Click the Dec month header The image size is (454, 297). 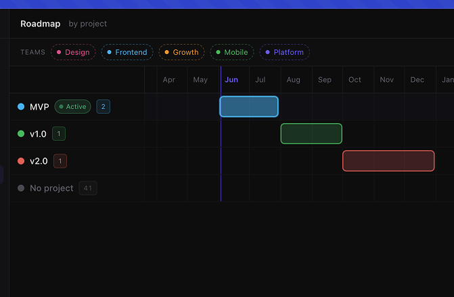417,80
